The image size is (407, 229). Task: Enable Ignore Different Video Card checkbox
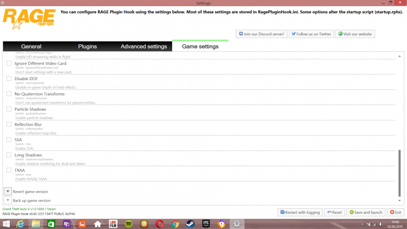pyautogui.click(x=9, y=63)
